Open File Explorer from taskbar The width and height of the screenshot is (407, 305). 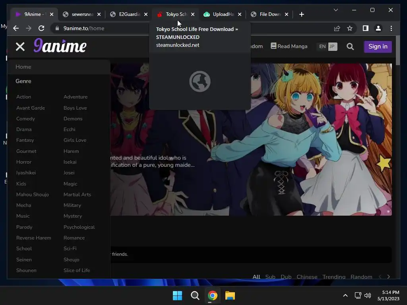tap(230, 295)
